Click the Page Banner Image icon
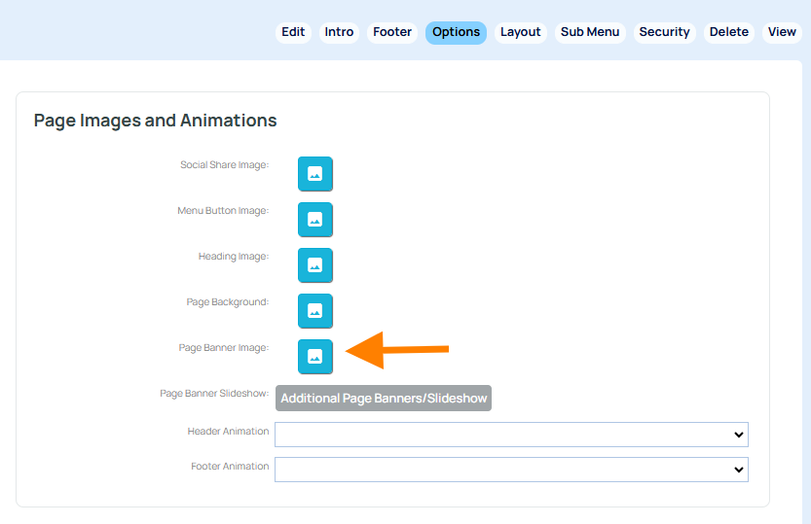This screenshot has height=524, width=811. click(x=314, y=357)
